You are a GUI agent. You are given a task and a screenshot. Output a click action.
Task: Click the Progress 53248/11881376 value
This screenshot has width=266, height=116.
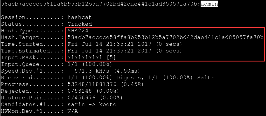coord(105,84)
